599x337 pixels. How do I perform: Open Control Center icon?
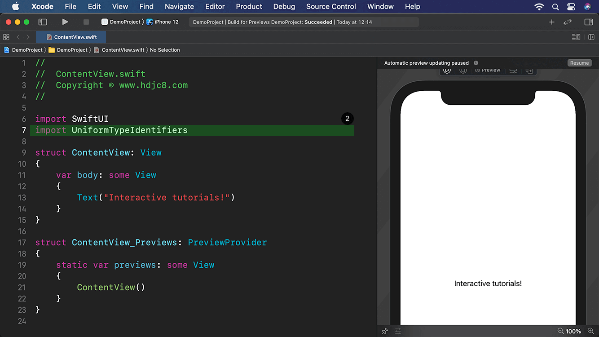(x=571, y=7)
